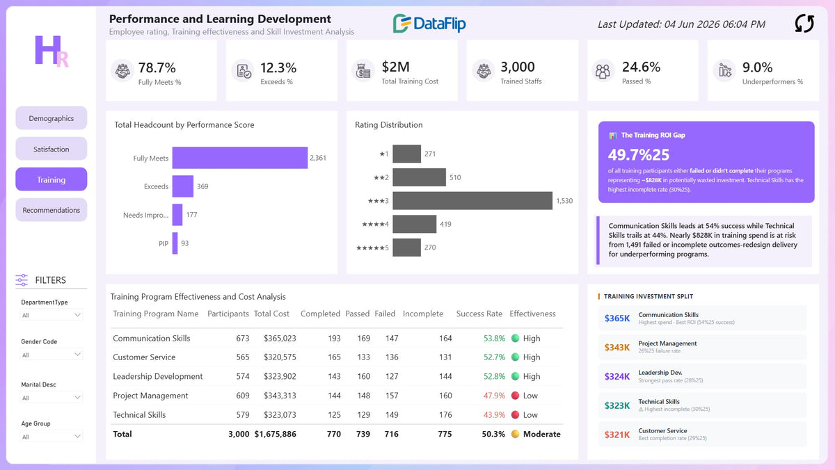Viewport: 835px width, 470px height.
Task: Open the Age Group filter dropdown
Action: (51, 437)
